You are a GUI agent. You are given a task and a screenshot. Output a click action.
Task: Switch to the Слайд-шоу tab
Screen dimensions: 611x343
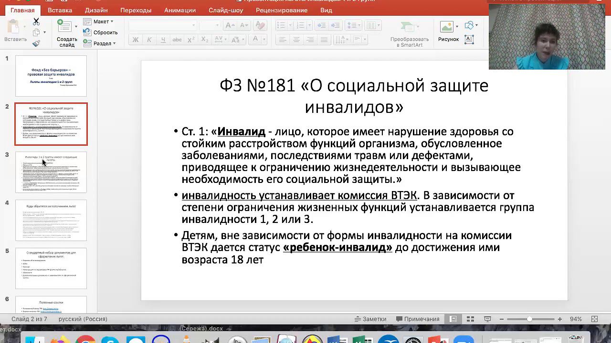tap(226, 10)
